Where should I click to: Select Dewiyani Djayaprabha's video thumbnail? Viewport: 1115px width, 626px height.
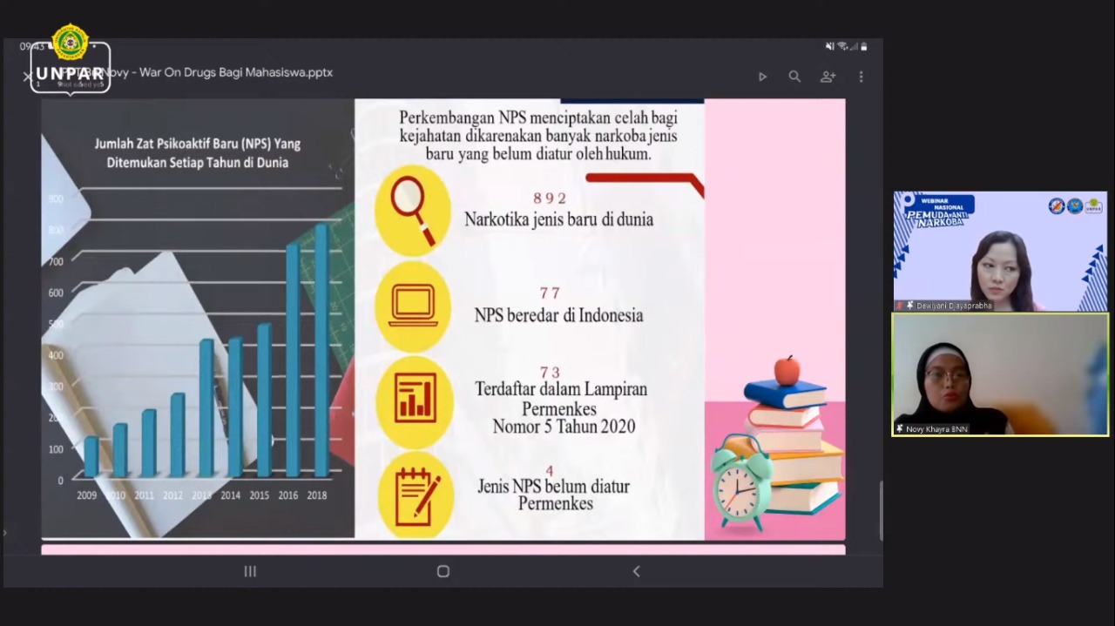[x=999, y=251]
